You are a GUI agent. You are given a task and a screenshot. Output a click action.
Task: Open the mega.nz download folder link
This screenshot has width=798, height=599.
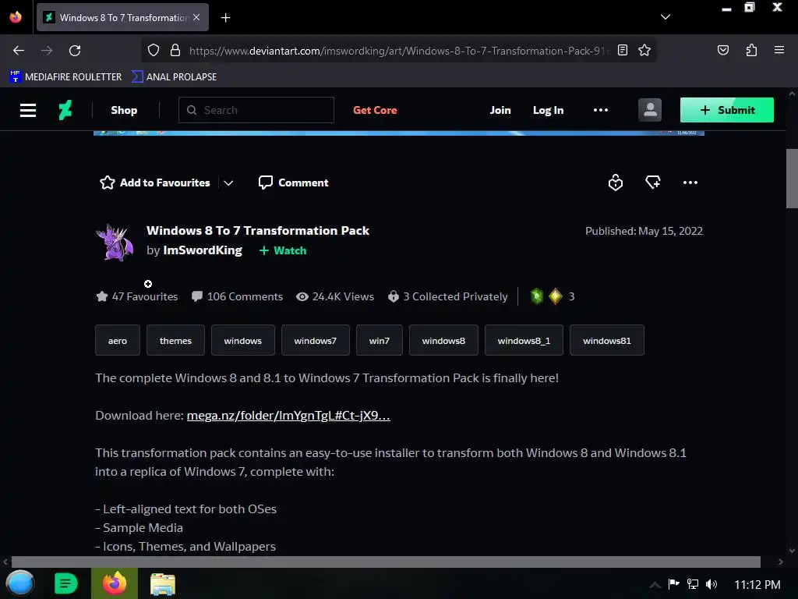[288, 416]
